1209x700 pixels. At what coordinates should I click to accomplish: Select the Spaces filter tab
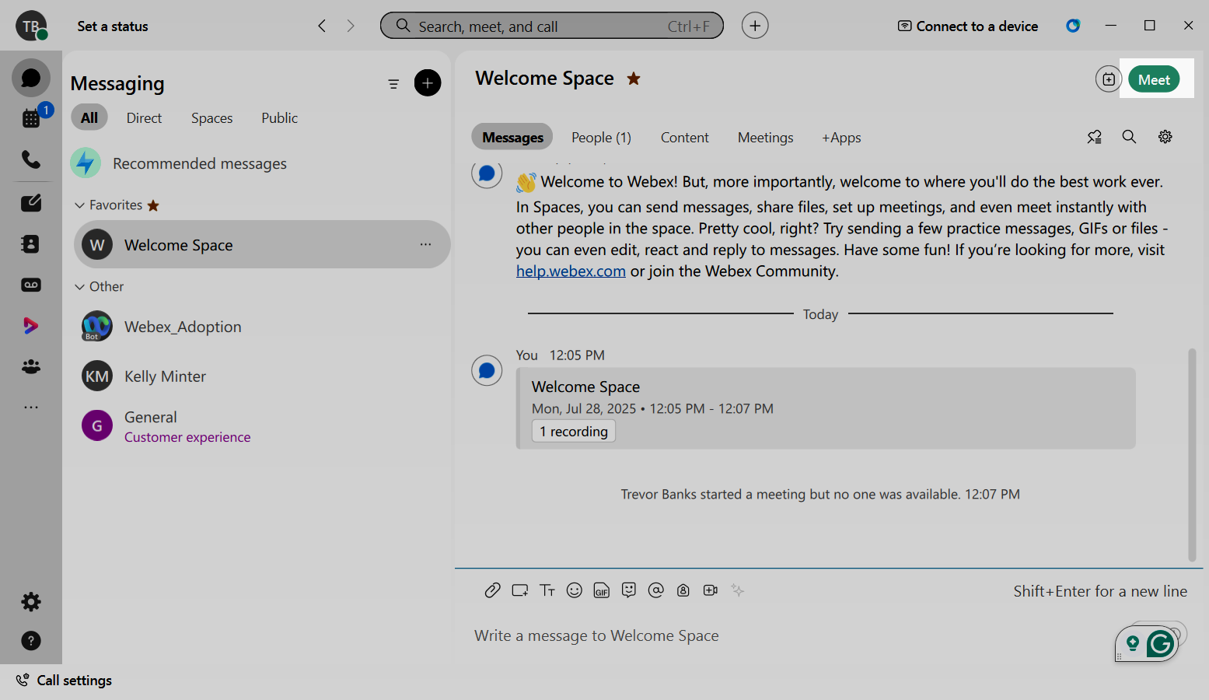pyautogui.click(x=212, y=118)
